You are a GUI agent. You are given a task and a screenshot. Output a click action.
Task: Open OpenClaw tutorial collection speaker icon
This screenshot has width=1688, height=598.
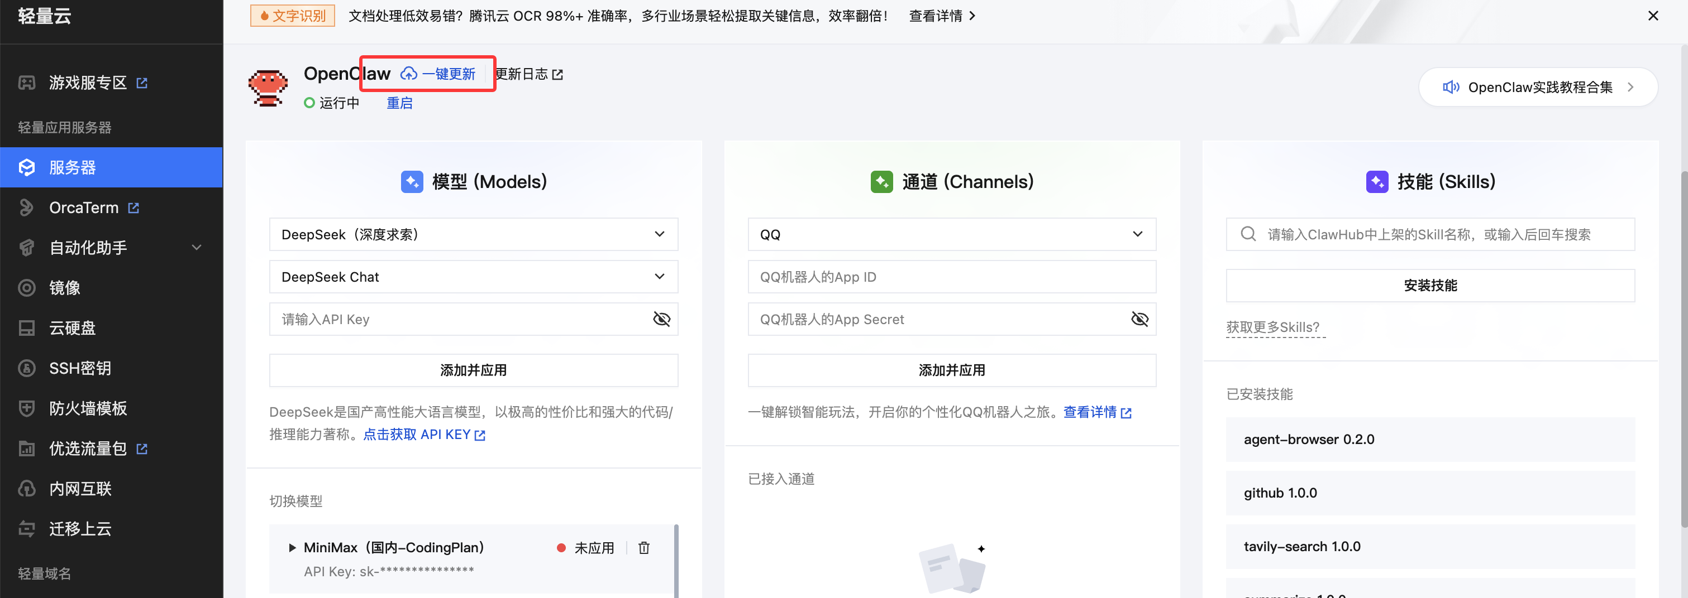click(x=1450, y=87)
